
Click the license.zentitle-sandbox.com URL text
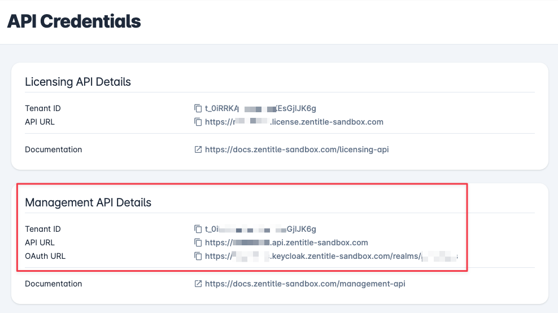[x=294, y=122]
